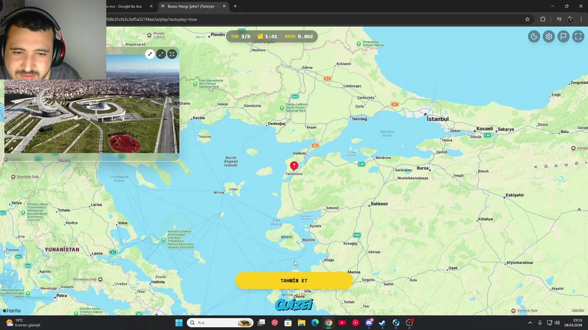This screenshot has width=588, height=330.
Task: Open File Explorer from the taskbar
Action: click(x=301, y=323)
